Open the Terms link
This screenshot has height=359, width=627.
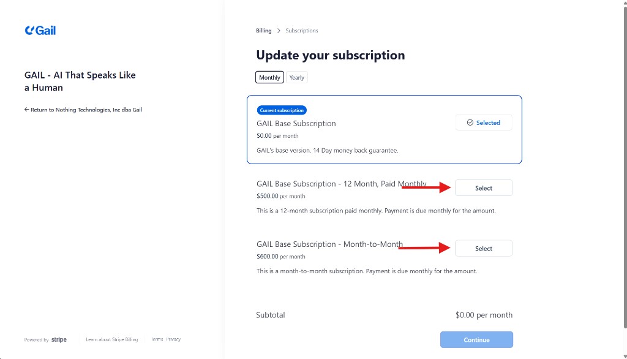(157, 339)
